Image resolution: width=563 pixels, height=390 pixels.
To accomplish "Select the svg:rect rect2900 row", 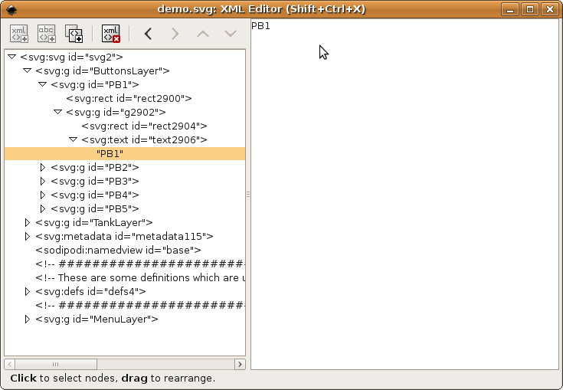I will tap(125, 98).
